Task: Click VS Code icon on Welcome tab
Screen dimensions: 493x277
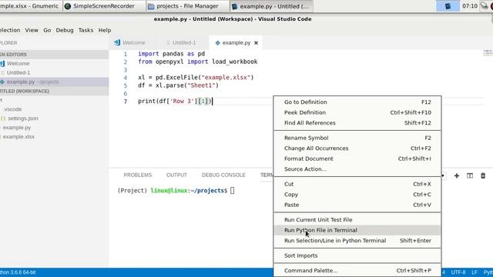Action: pos(117,42)
